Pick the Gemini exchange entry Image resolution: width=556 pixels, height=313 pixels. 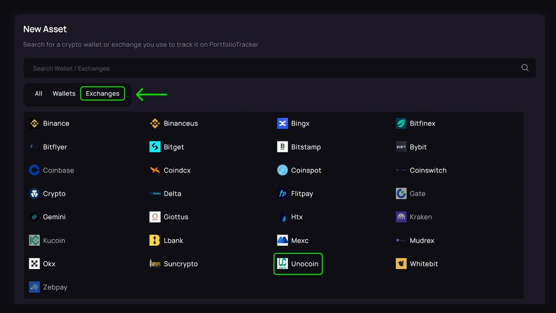[x=54, y=217]
